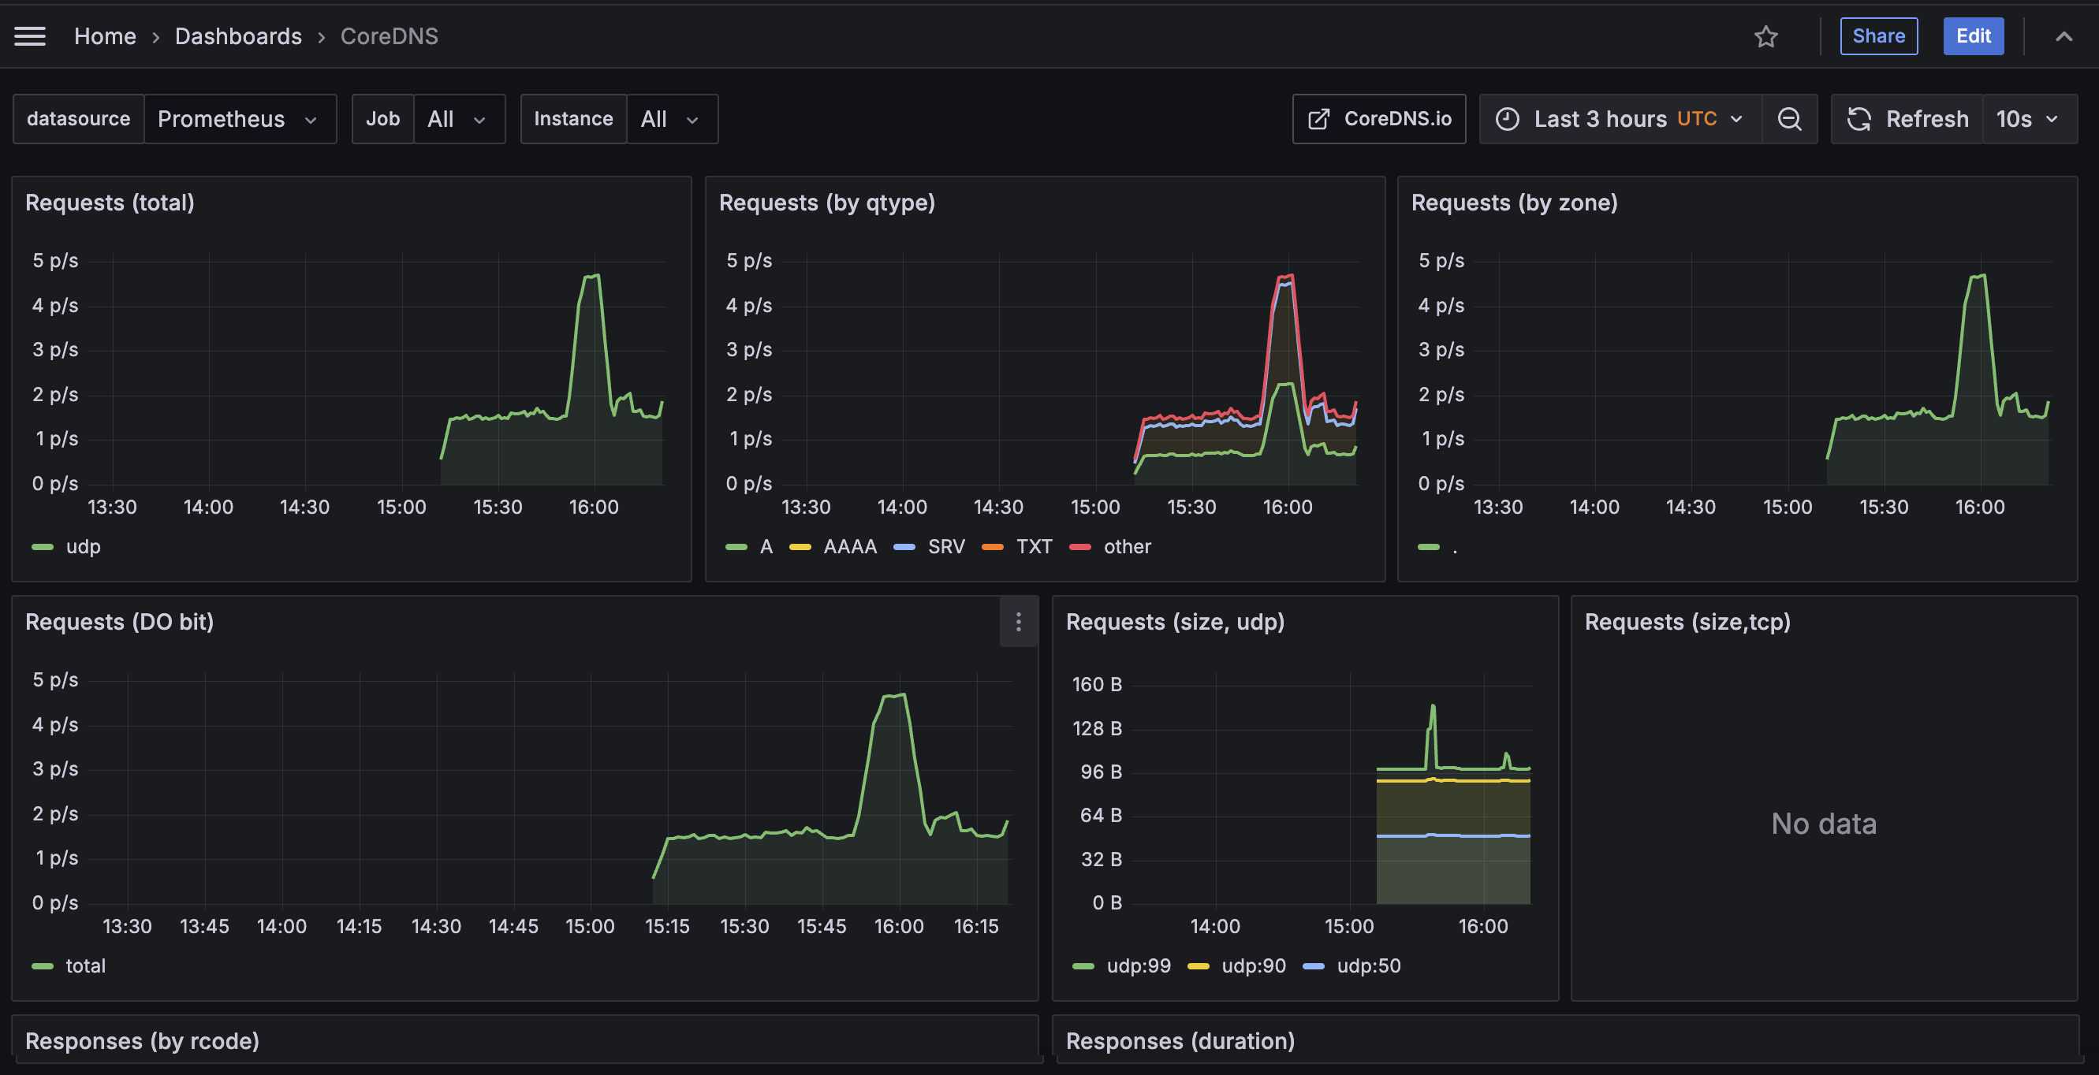
Task: Open menu of Requests (DO bit) panel
Action: [x=1019, y=622]
